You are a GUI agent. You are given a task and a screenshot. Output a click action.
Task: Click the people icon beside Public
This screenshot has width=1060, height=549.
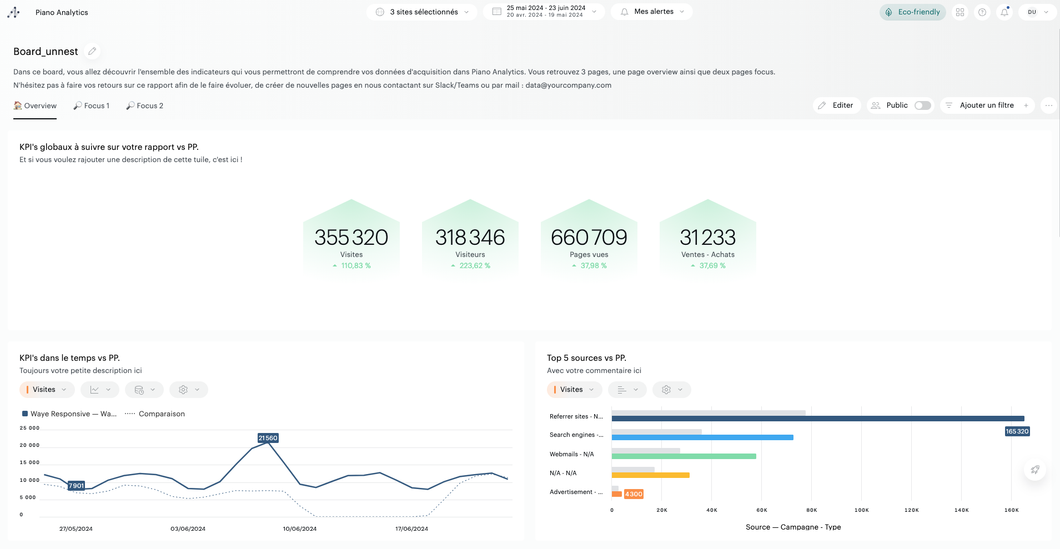tap(876, 105)
